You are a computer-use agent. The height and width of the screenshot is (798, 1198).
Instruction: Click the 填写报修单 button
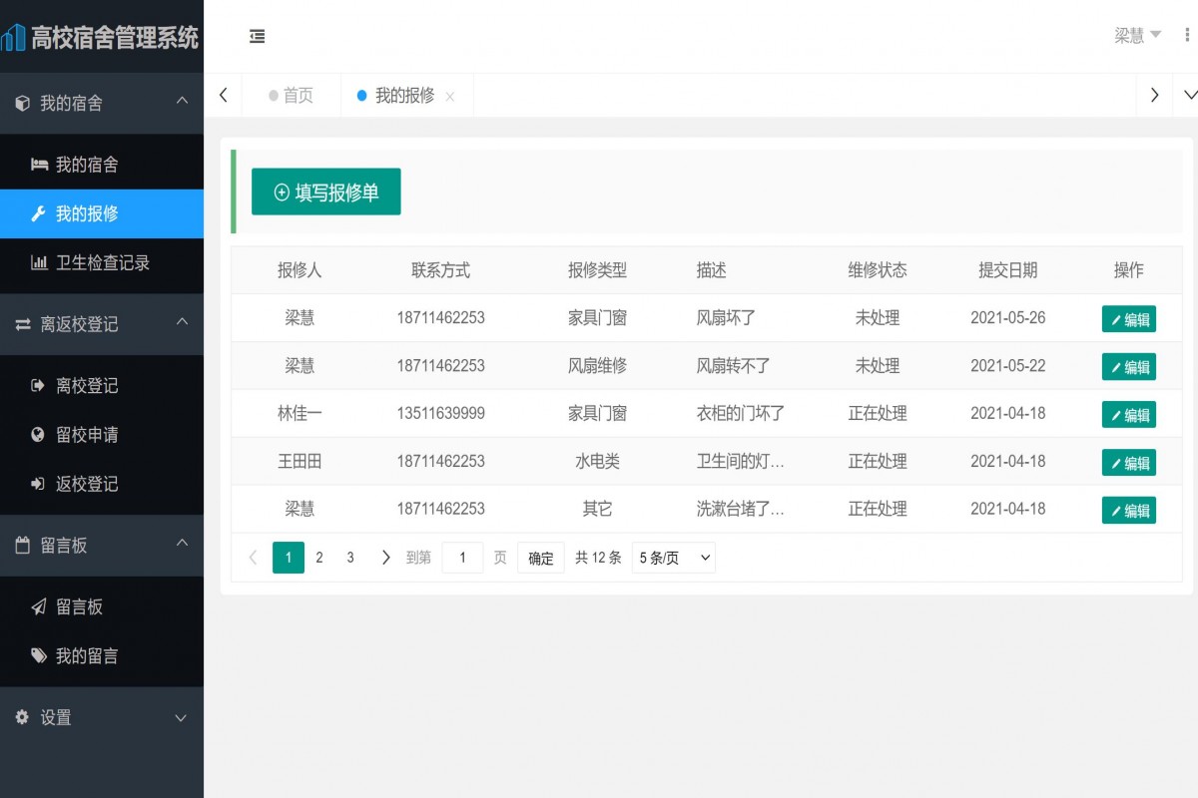pos(325,192)
